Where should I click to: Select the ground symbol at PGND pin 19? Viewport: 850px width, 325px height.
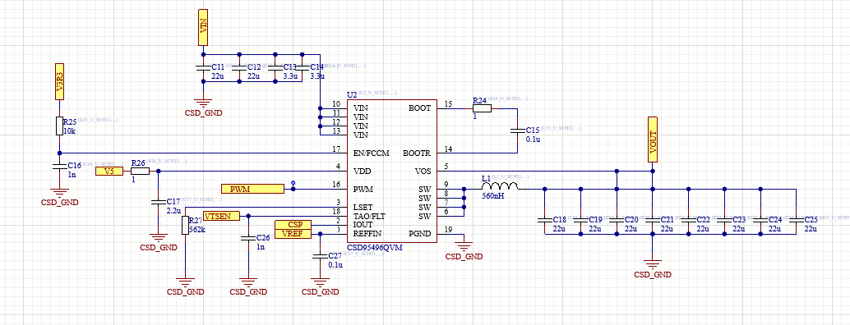(x=464, y=246)
